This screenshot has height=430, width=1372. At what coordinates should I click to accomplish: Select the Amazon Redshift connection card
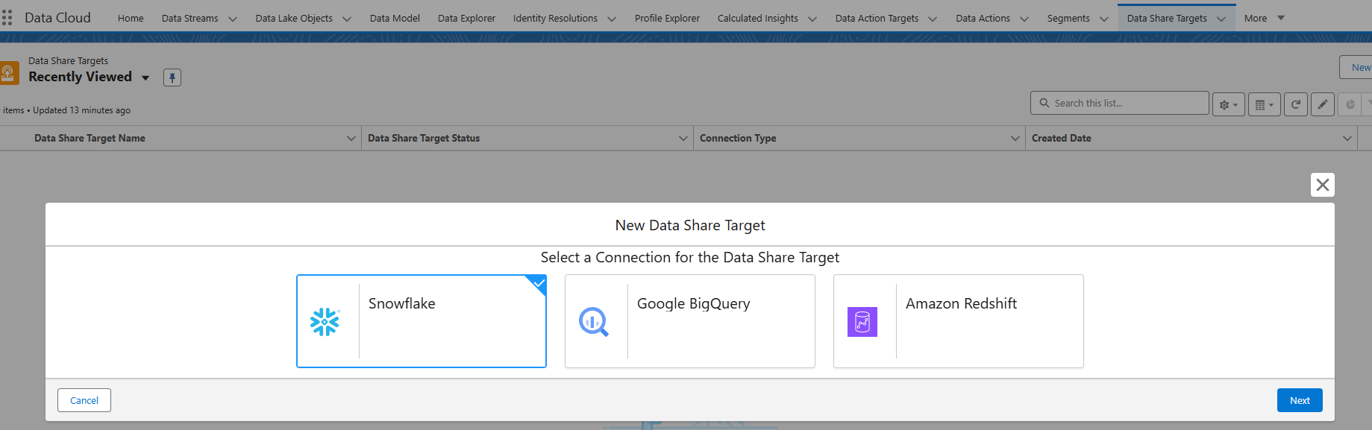[959, 321]
